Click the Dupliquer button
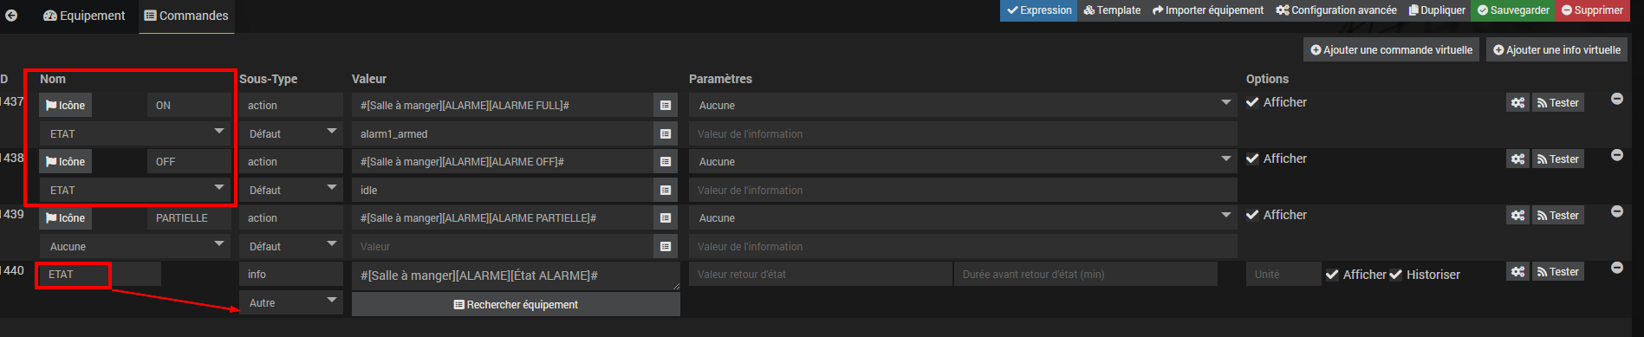This screenshot has width=1644, height=337. click(1437, 10)
